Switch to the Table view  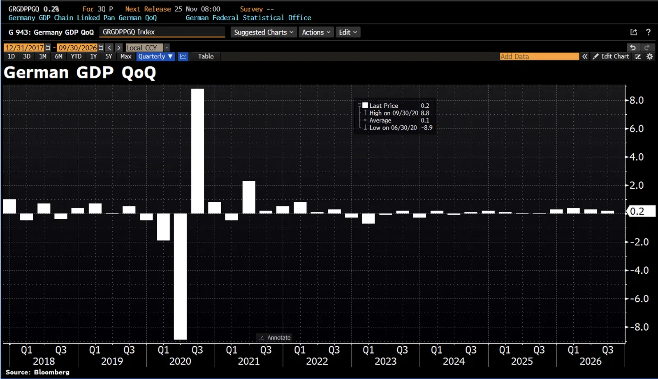coord(206,56)
